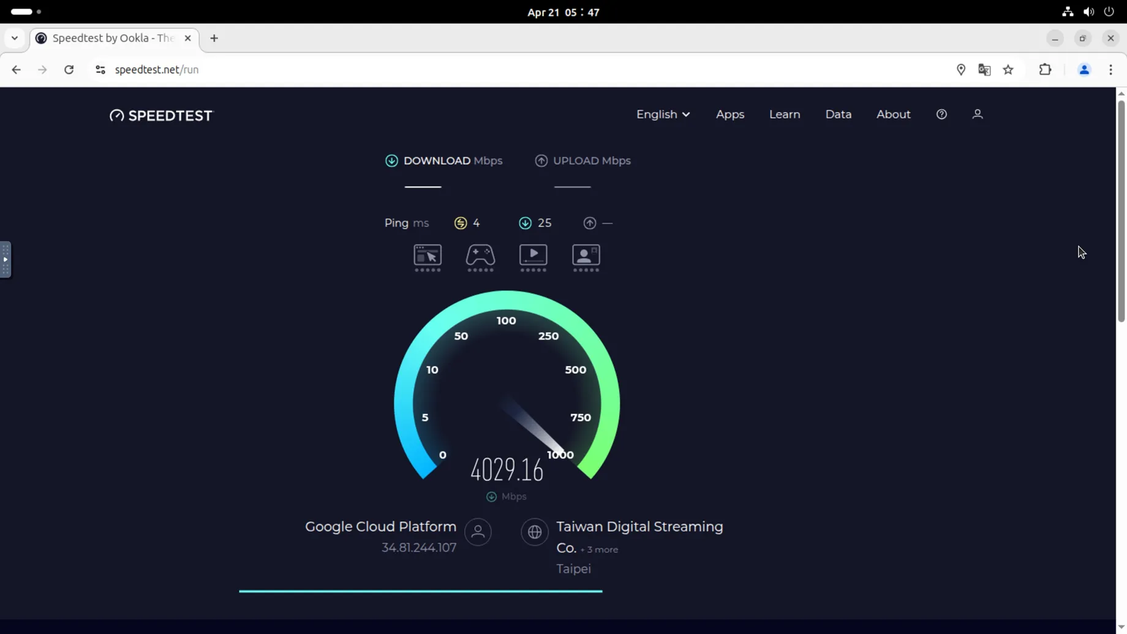Open the browser Extensions puzzle icon
The height and width of the screenshot is (634, 1127).
[x=1046, y=69]
